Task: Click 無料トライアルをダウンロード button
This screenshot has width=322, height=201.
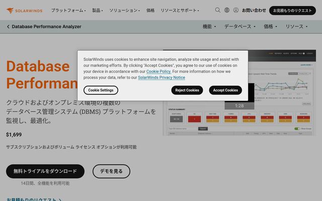Action: 45,171
